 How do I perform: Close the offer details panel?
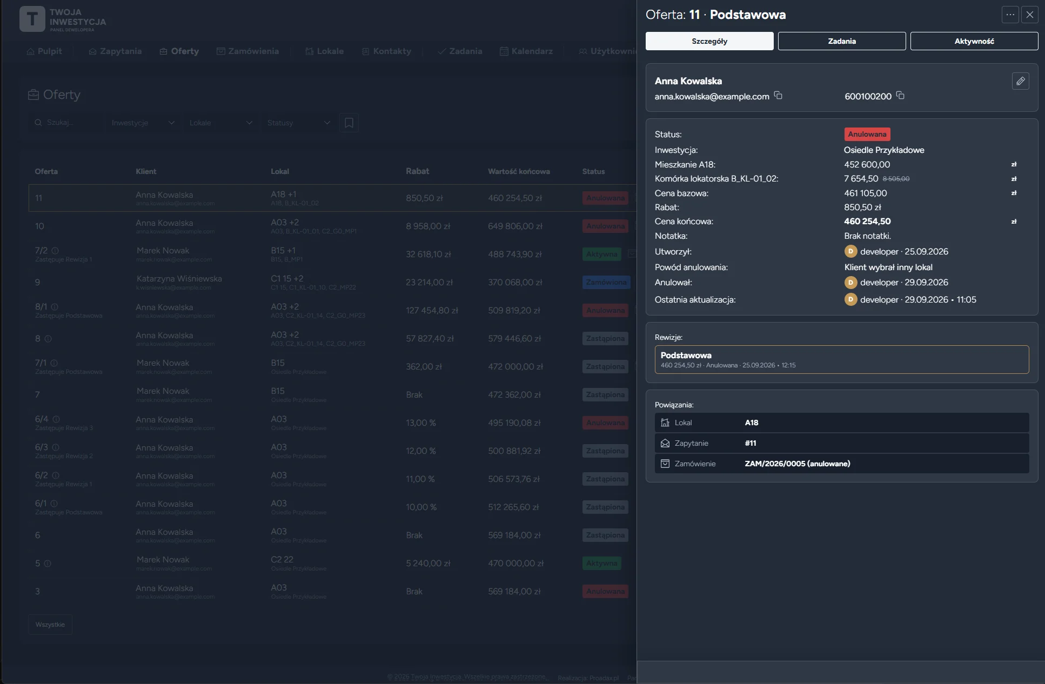[x=1029, y=15]
